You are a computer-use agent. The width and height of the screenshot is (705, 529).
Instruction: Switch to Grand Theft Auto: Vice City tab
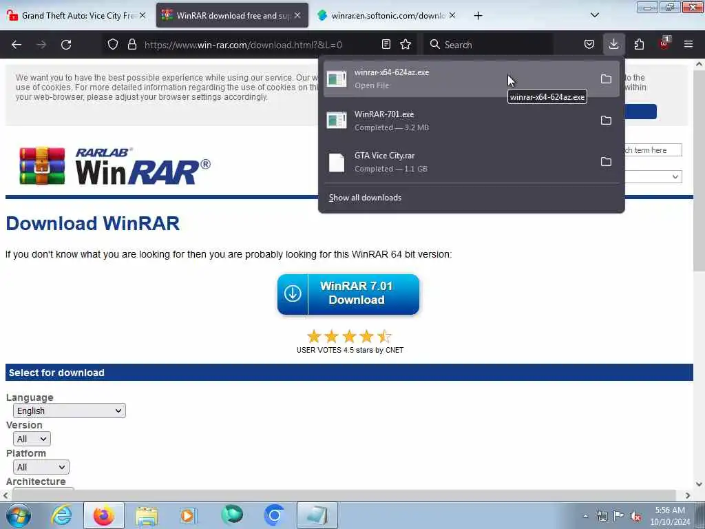[77, 15]
